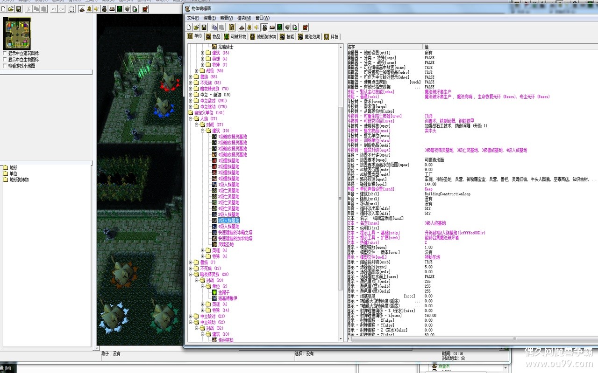Collapse the 建筑 (19) folder
The width and height of the screenshot is (598, 373).
[203, 131]
